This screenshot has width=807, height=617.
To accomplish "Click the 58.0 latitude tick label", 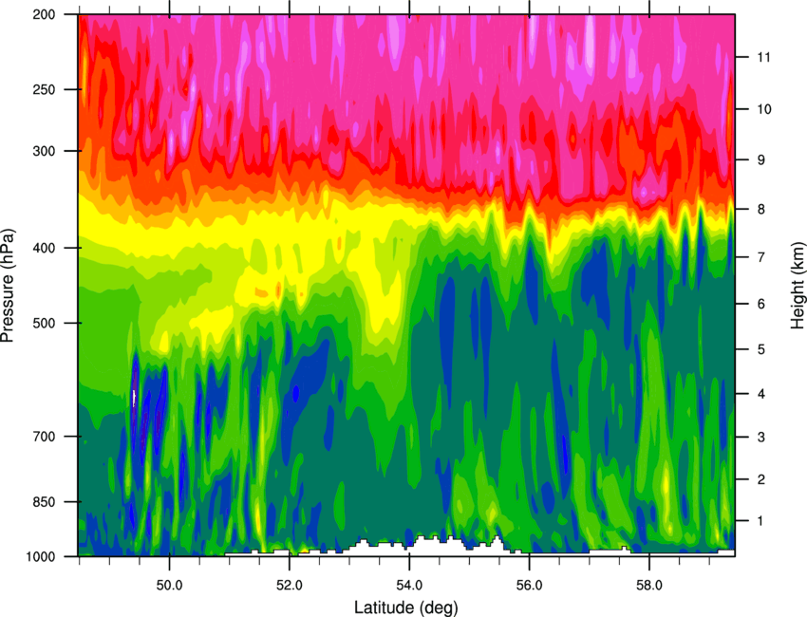I will pyautogui.click(x=649, y=586).
